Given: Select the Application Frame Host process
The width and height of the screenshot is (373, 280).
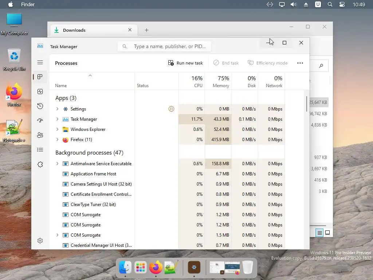Looking at the screenshot, I should (x=167, y=174).
